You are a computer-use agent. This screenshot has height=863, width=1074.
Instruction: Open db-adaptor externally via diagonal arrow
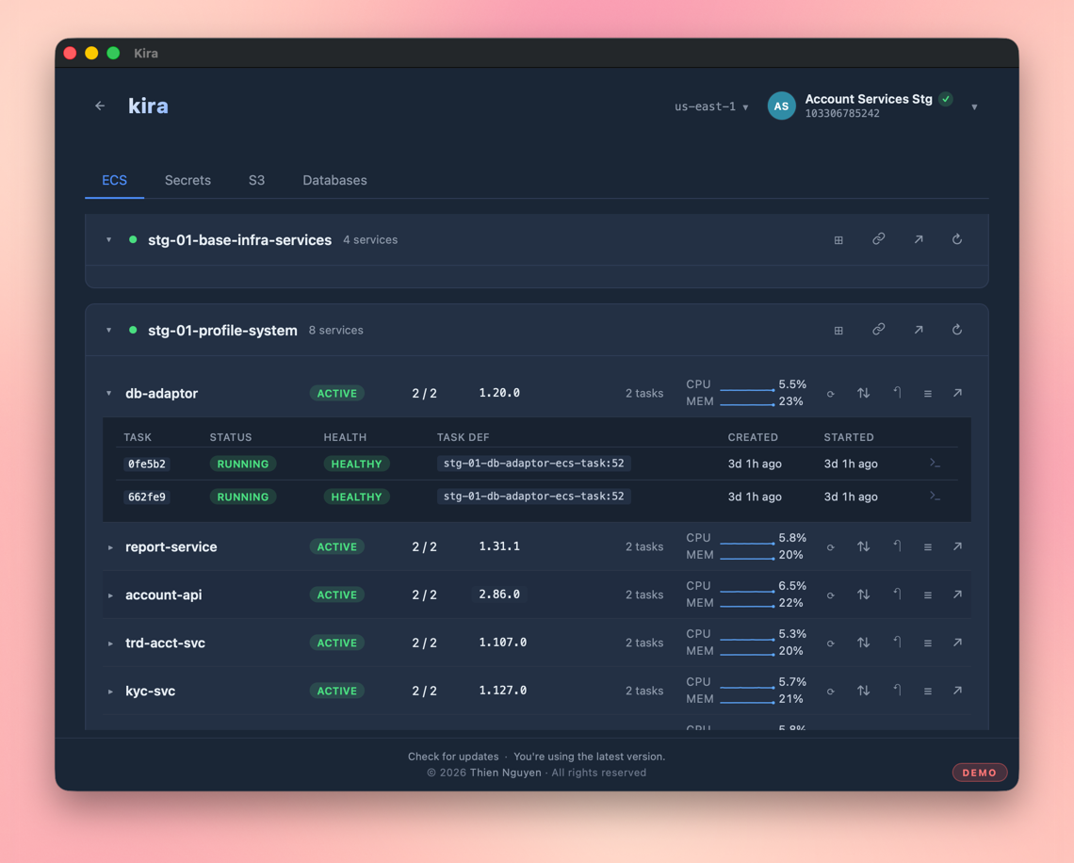(957, 393)
